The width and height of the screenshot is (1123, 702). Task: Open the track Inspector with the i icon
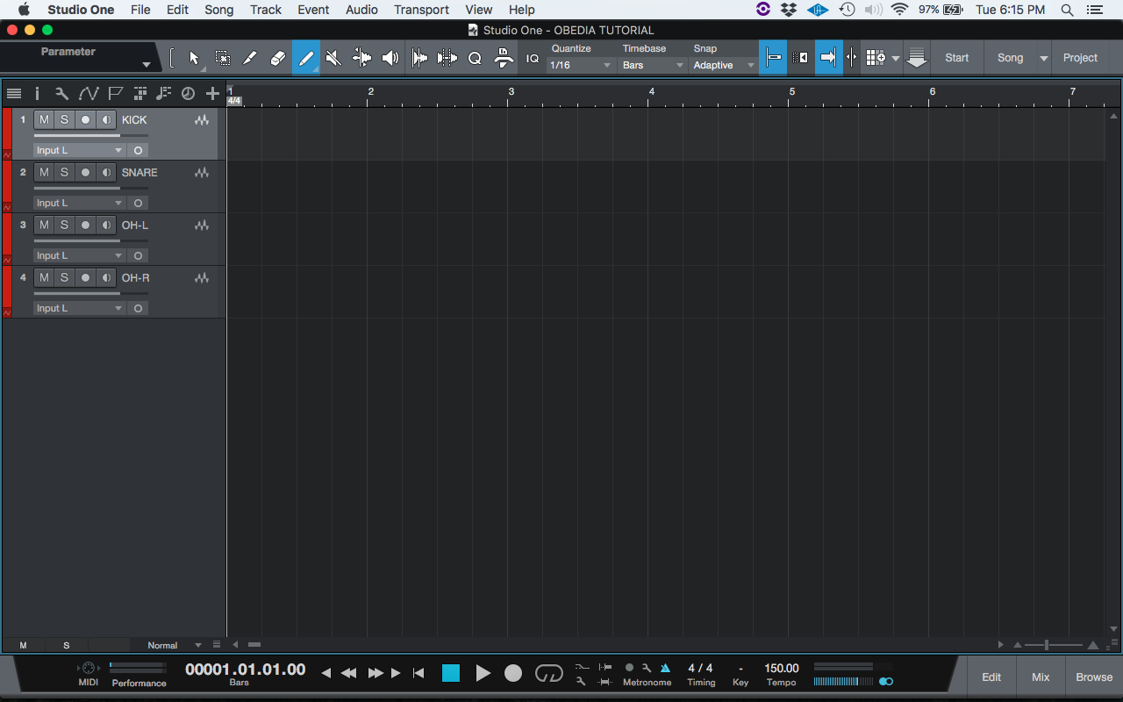point(36,93)
